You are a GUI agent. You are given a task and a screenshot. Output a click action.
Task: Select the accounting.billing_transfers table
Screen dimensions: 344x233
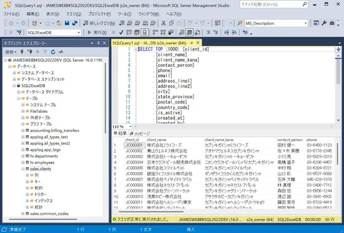pyautogui.click(x=55, y=131)
